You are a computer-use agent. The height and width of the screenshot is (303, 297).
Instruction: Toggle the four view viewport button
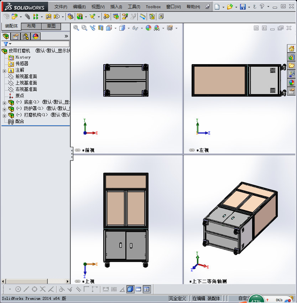coord(147,289)
